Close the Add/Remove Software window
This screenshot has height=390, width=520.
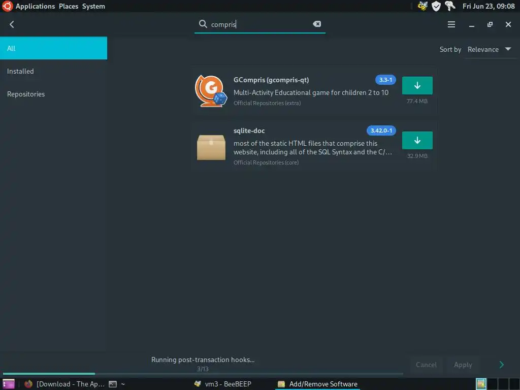click(508, 24)
